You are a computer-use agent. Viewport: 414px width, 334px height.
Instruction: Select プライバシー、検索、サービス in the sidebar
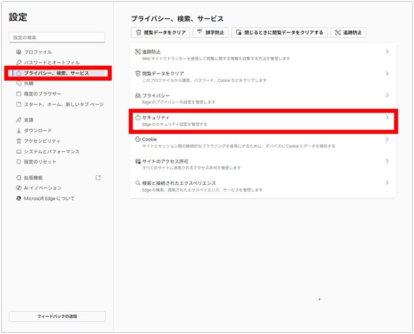pos(56,73)
